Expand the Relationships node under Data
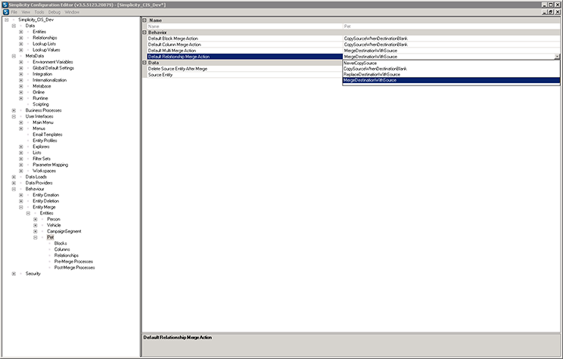 click(x=21, y=38)
